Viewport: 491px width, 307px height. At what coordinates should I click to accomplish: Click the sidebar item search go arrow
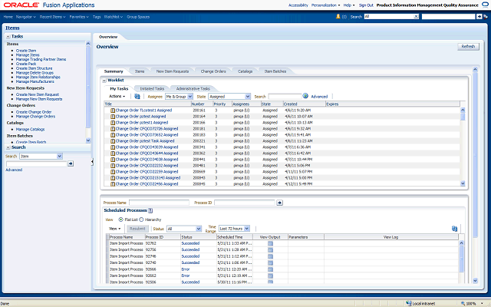[71, 163]
